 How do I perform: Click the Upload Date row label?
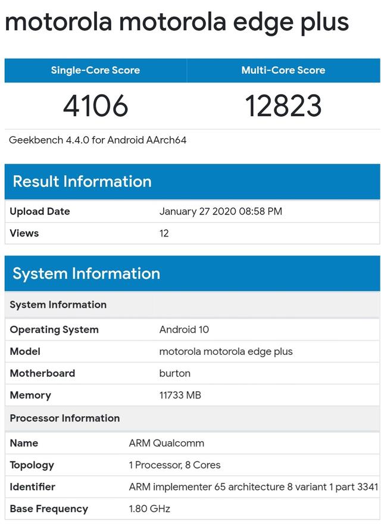point(40,211)
